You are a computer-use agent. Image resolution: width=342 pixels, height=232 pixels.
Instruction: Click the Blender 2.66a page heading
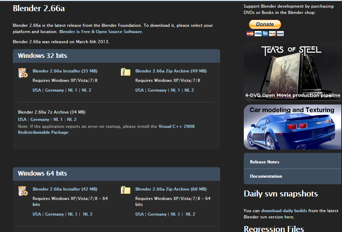coord(39,8)
